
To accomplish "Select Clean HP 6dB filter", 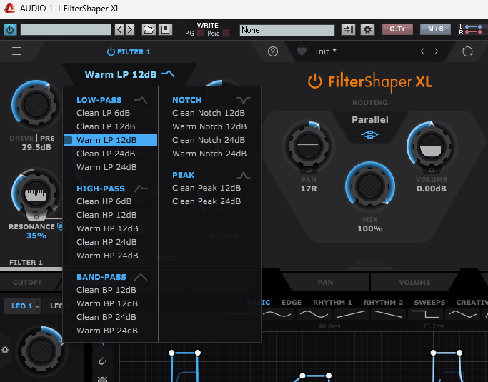I will pos(104,201).
